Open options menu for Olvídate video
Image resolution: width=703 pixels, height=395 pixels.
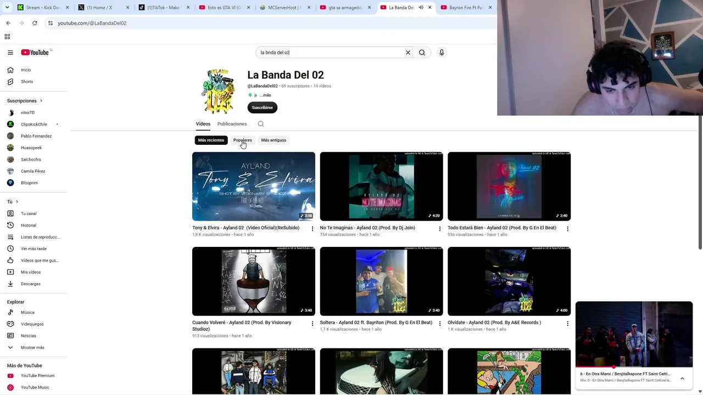coord(568,324)
